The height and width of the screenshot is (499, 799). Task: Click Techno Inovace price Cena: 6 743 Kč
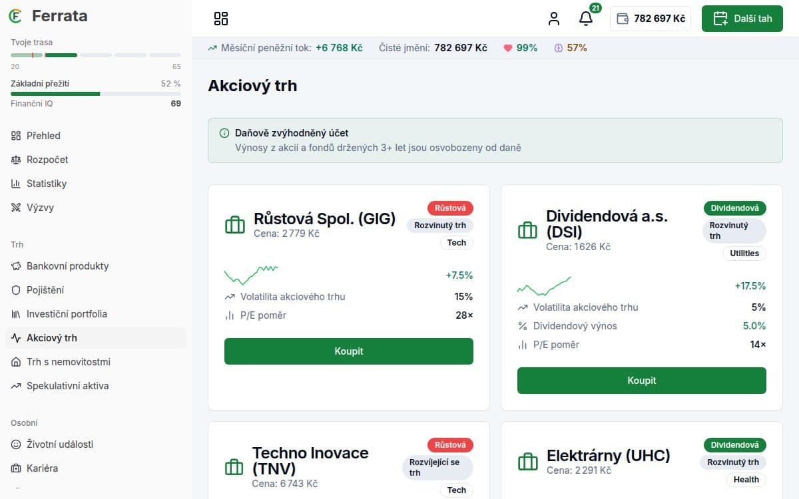point(284,484)
